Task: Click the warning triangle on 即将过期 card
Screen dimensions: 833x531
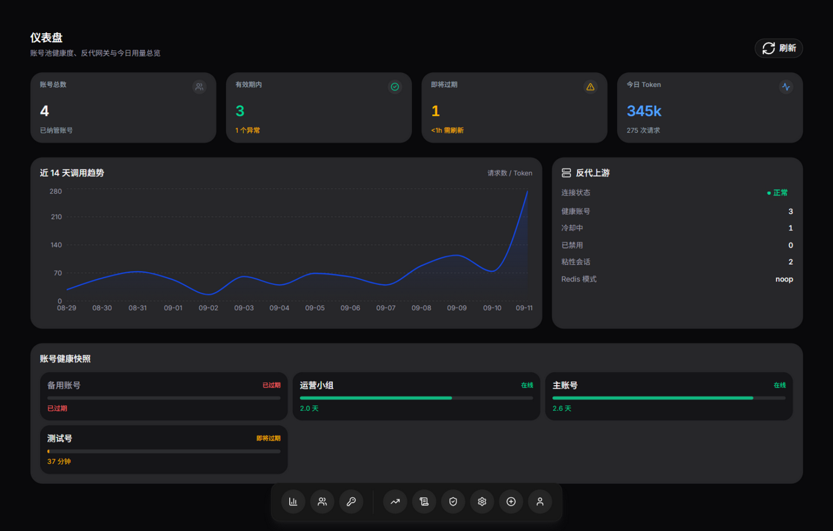Action: [590, 87]
